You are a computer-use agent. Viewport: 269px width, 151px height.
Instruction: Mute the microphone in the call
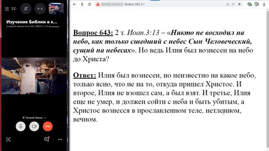[x=21, y=126]
